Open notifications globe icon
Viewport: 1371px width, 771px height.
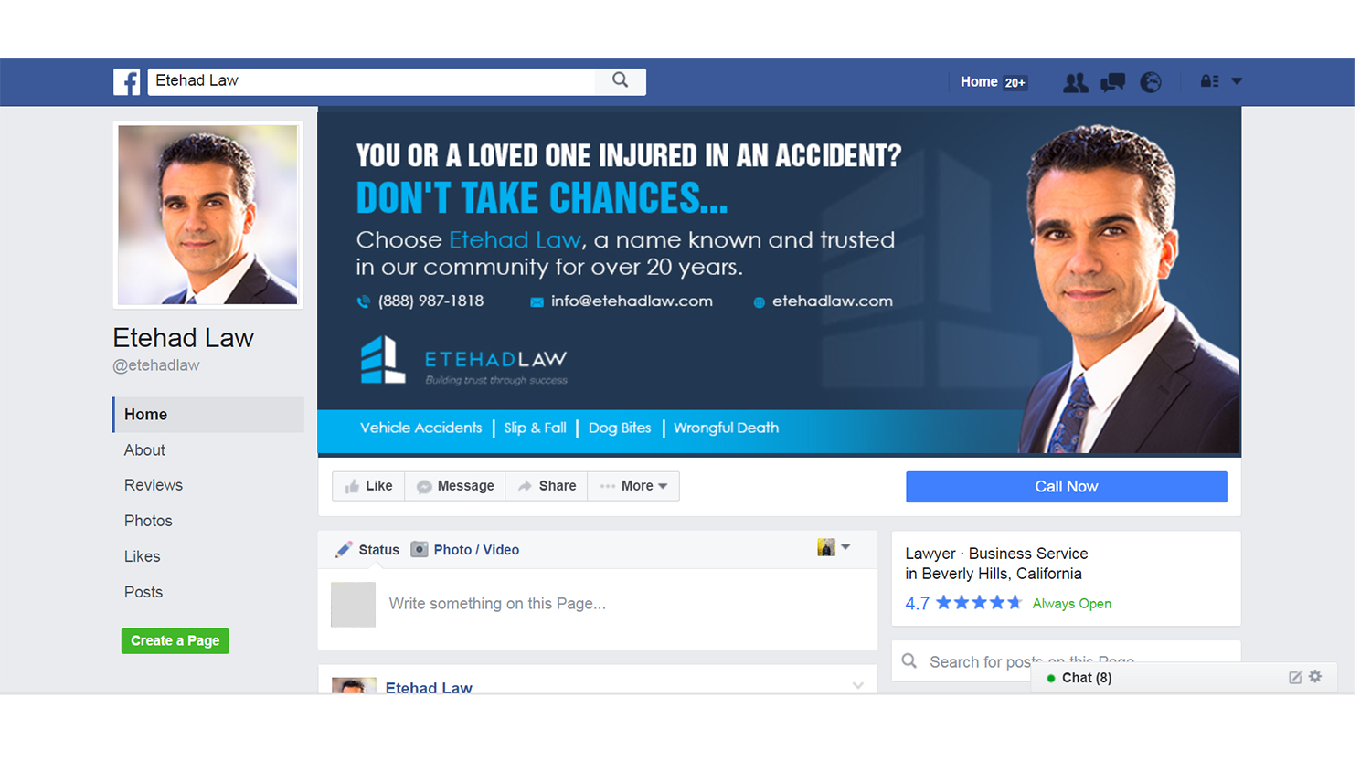click(x=1151, y=82)
